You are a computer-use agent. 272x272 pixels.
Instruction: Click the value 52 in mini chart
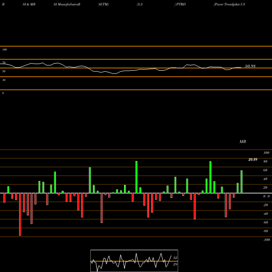tap(175, 258)
